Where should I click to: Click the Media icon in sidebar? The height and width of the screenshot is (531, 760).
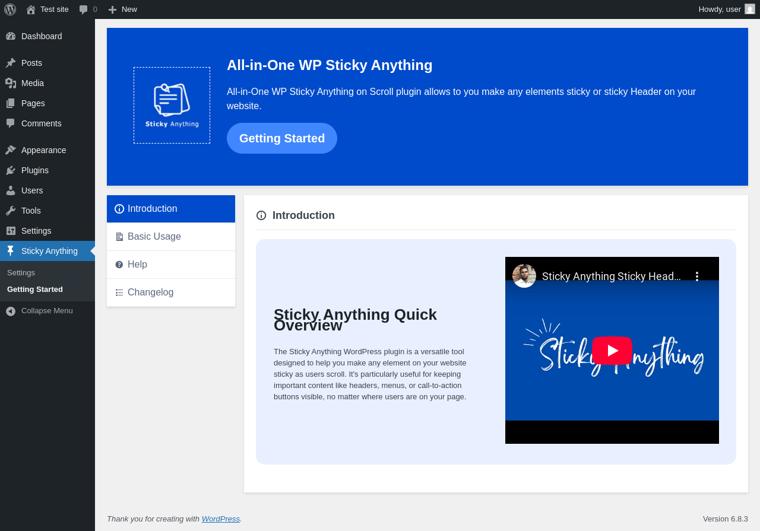[11, 83]
